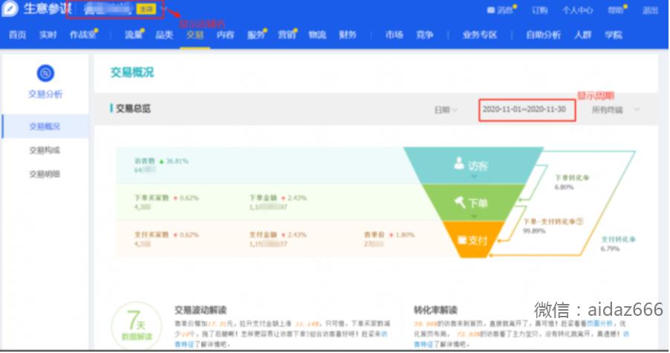
Task: Select 交易概况 in the sidebar
Action: coord(45,126)
